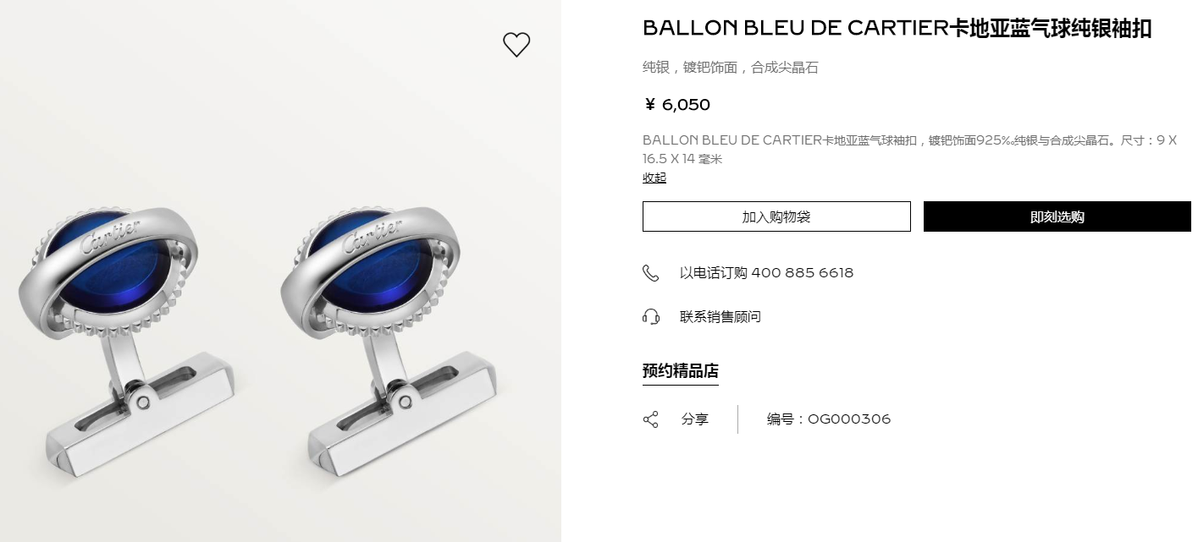This screenshot has height=542, width=1198.
Task: Open the 预约精品店 boutique appointment link
Action: point(681,370)
